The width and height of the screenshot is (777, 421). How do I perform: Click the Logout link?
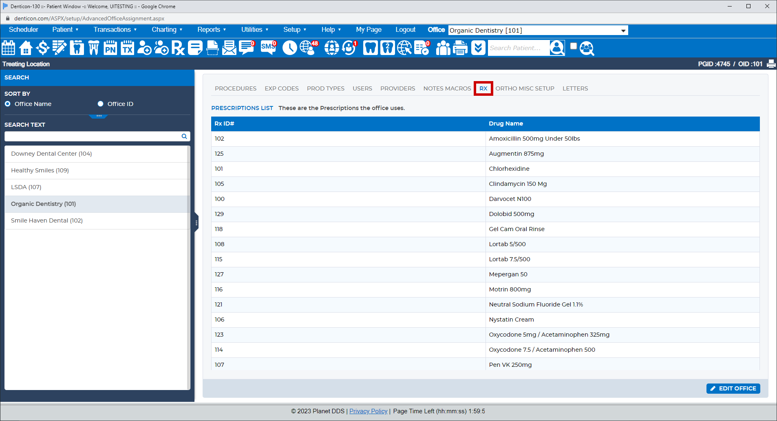click(405, 30)
